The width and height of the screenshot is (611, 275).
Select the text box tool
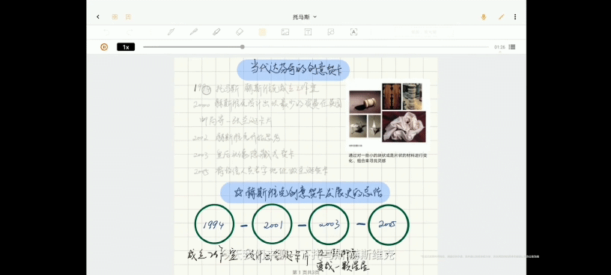click(308, 32)
